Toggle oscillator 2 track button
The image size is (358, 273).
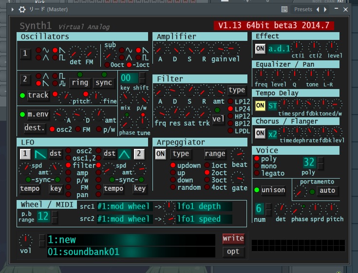point(38,95)
